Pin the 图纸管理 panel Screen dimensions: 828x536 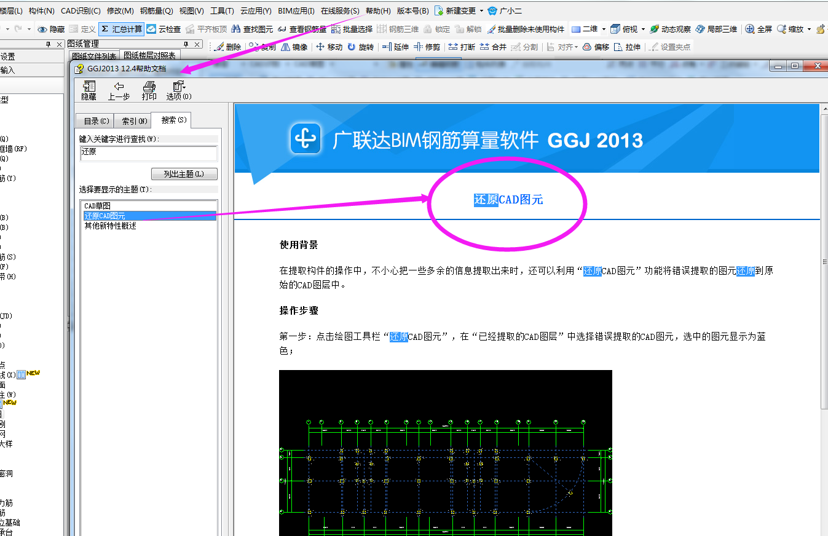pos(187,44)
